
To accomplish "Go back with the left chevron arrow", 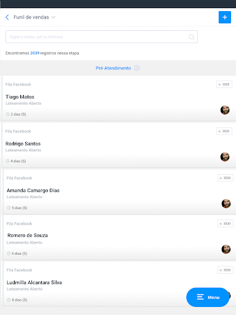I will 7,17.
